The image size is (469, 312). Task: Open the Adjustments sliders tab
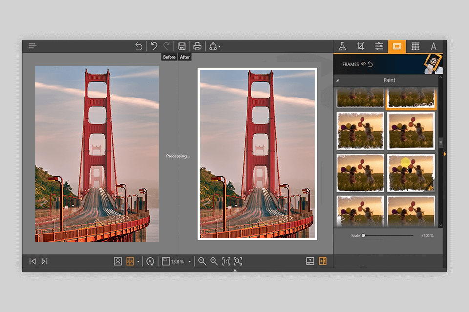(379, 46)
